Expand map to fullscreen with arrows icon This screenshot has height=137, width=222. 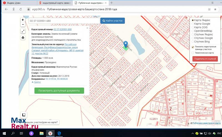23,31
